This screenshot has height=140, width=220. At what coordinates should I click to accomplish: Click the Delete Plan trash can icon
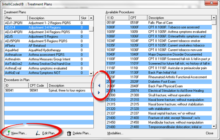(69, 133)
